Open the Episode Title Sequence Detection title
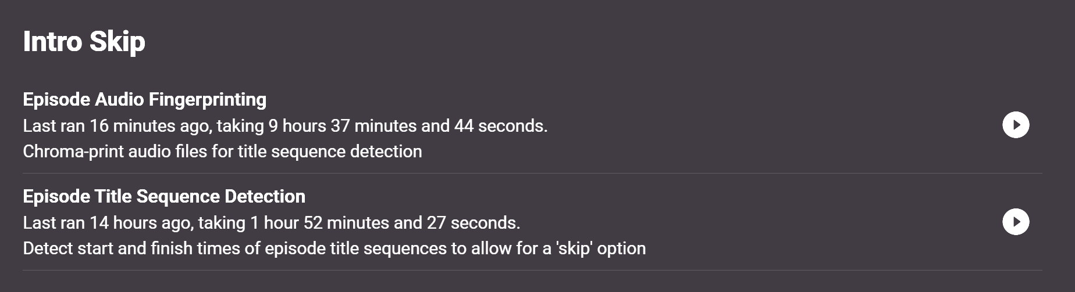This screenshot has width=1075, height=292. [163, 196]
